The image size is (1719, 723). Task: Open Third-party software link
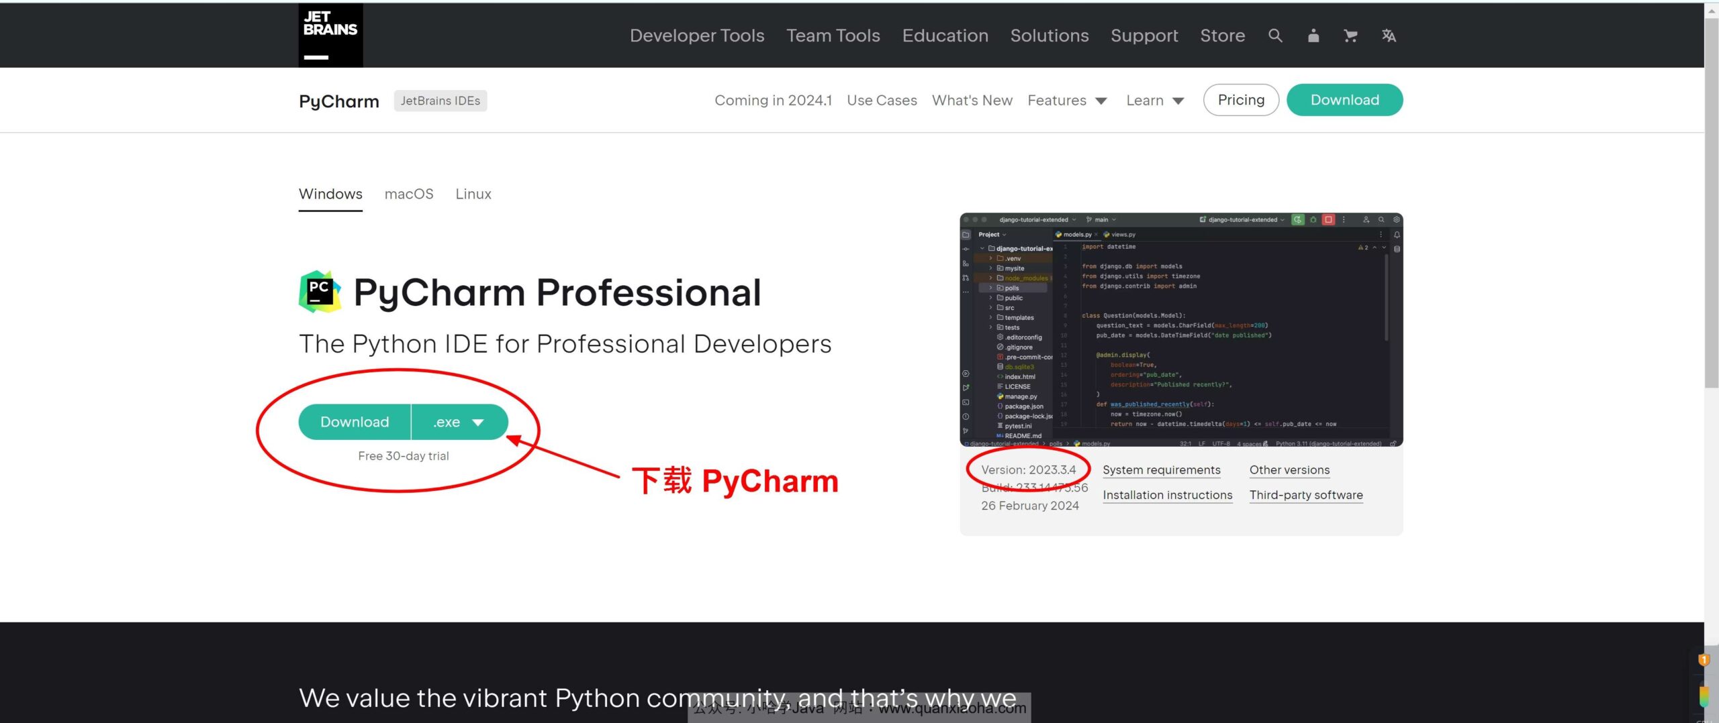pos(1306,495)
